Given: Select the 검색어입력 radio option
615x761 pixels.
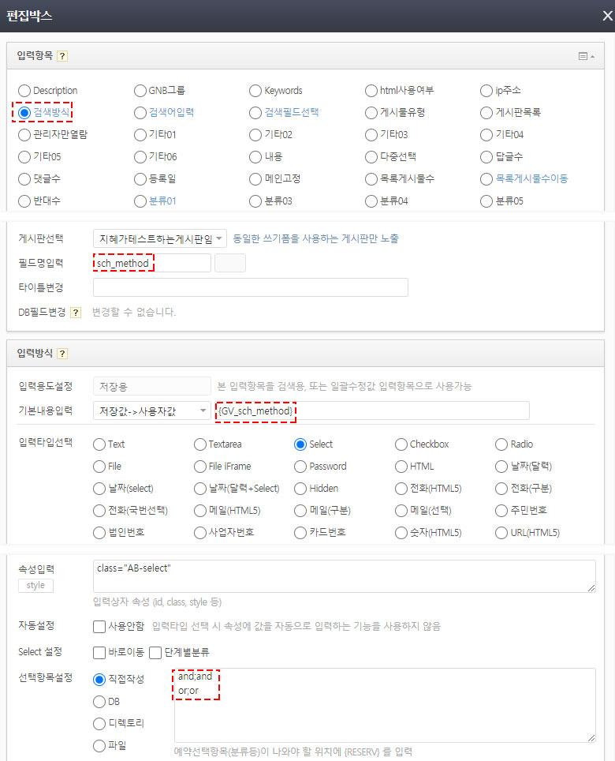Looking at the screenshot, I should click(x=141, y=113).
